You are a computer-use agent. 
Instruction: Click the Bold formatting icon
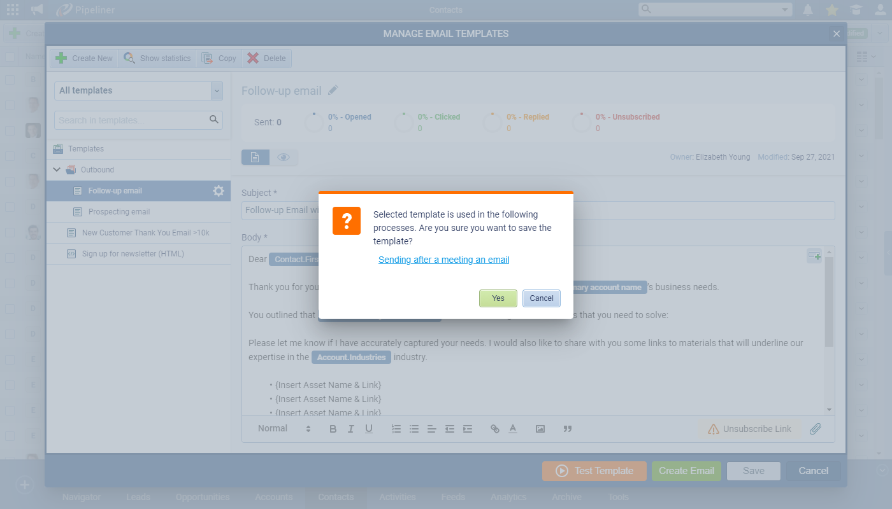click(333, 429)
